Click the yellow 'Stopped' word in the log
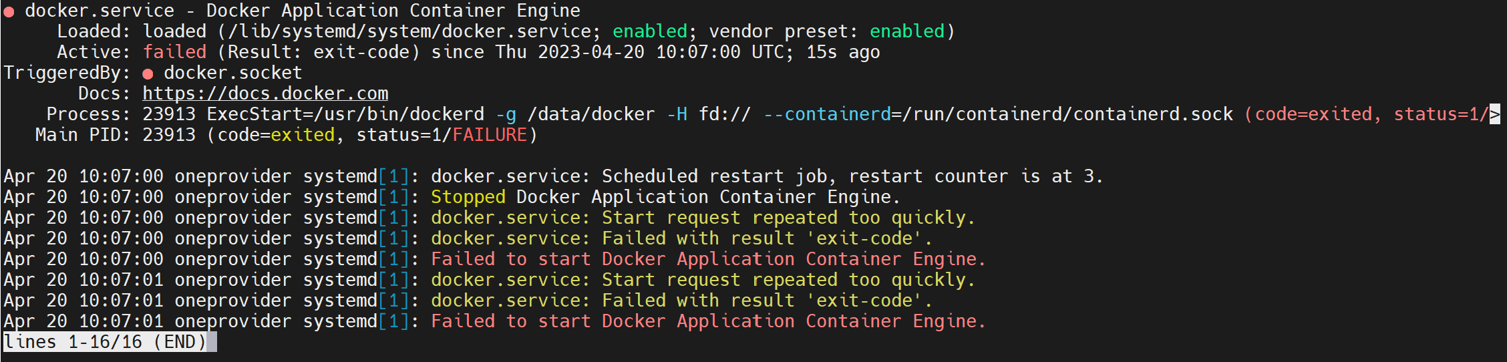This screenshot has width=1507, height=362. click(468, 197)
